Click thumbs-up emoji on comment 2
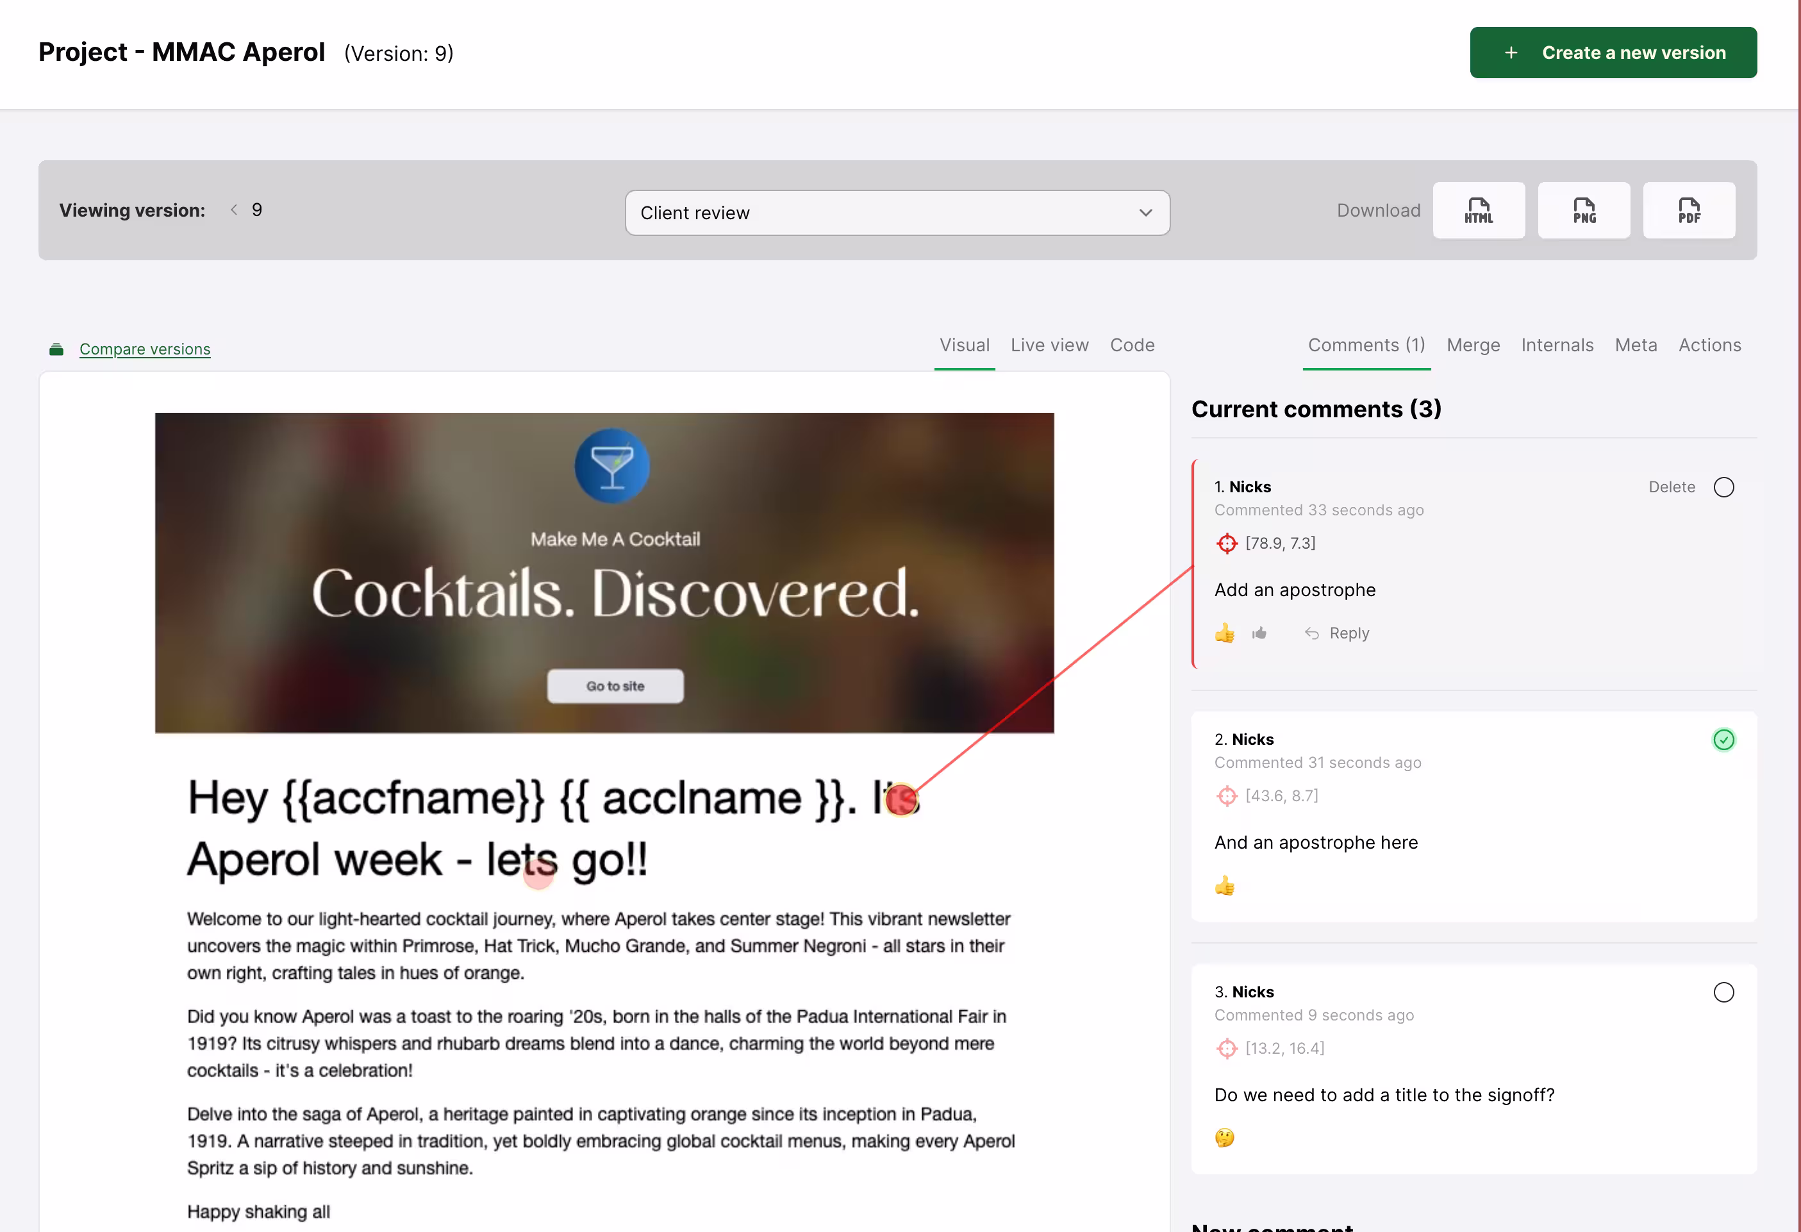 1224,886
